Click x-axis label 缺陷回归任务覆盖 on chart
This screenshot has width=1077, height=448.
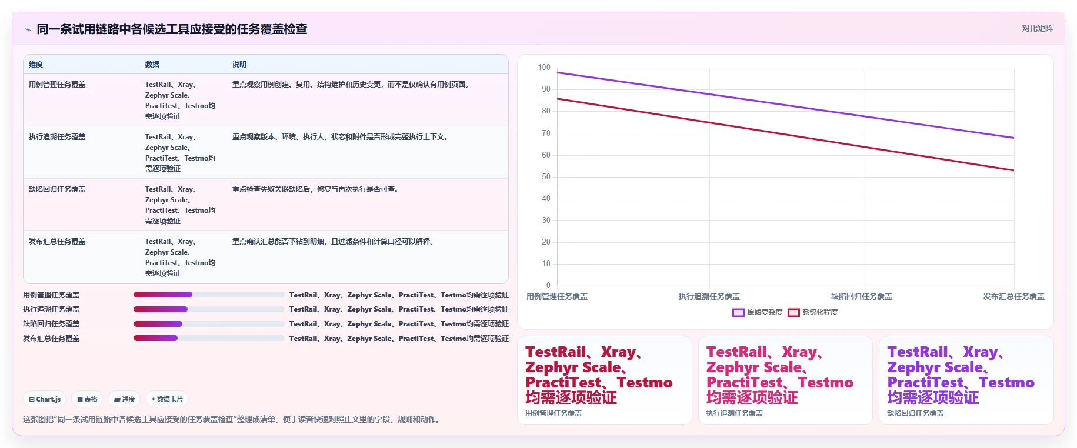862,297
